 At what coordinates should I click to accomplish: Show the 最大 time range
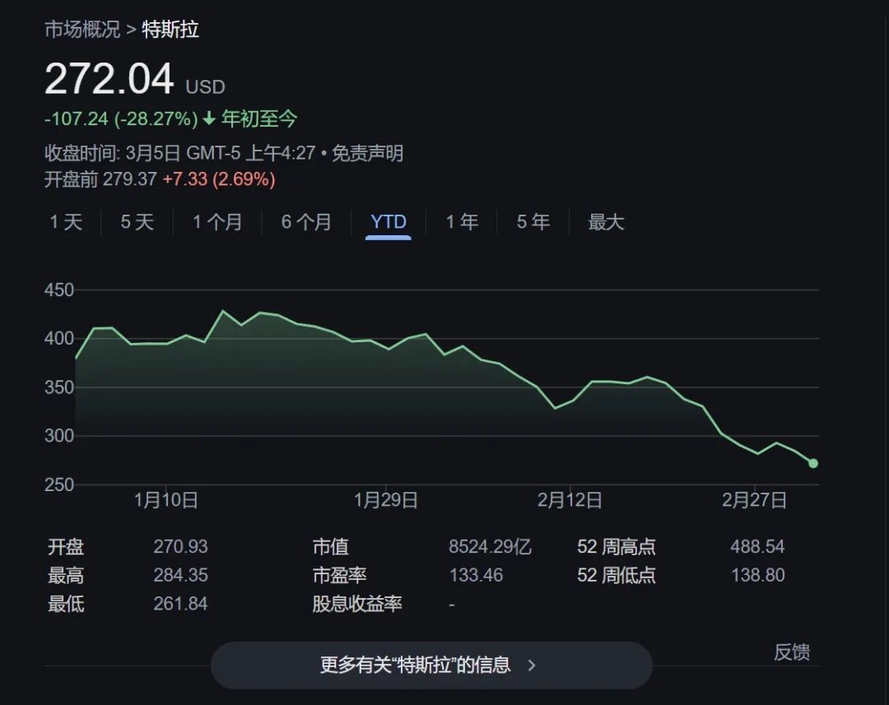(606, 222)
